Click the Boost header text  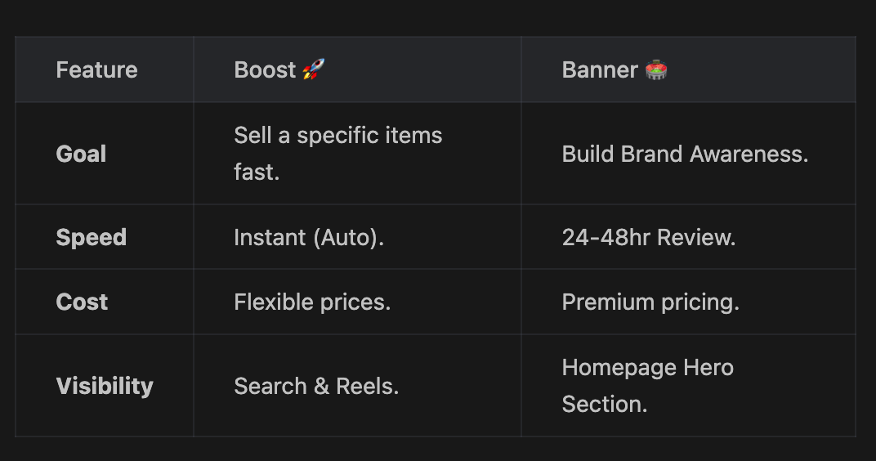point(265,70)
